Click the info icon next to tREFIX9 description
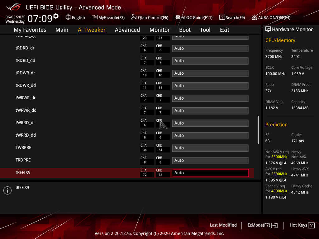Viewport: 319px width, 239px height. (7, 190)
